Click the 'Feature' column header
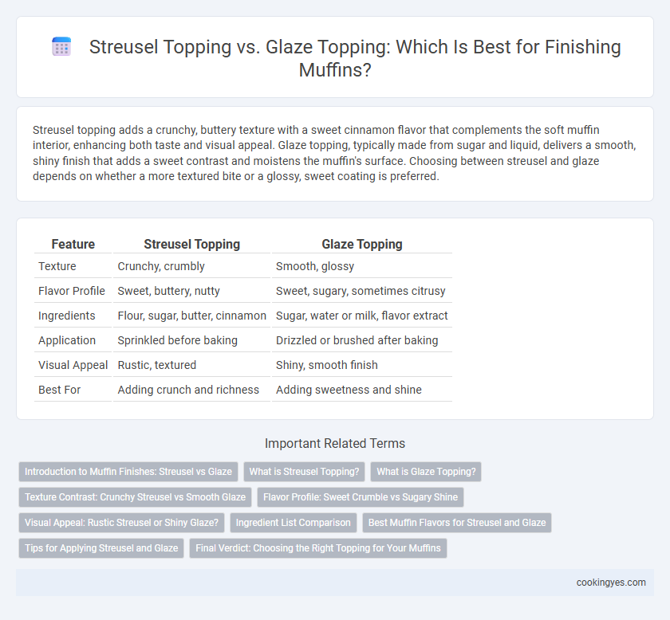Screen dimensions: 670x620 point(73,244)
